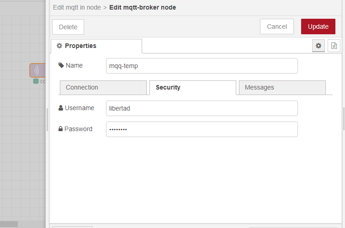Select the Properties tab
Viewport: 345px width, 228px height.
coord(96,46)
